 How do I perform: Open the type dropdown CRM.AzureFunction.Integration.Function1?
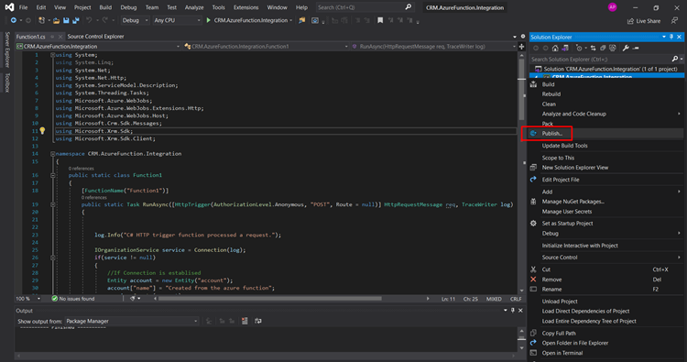(266, 46)
